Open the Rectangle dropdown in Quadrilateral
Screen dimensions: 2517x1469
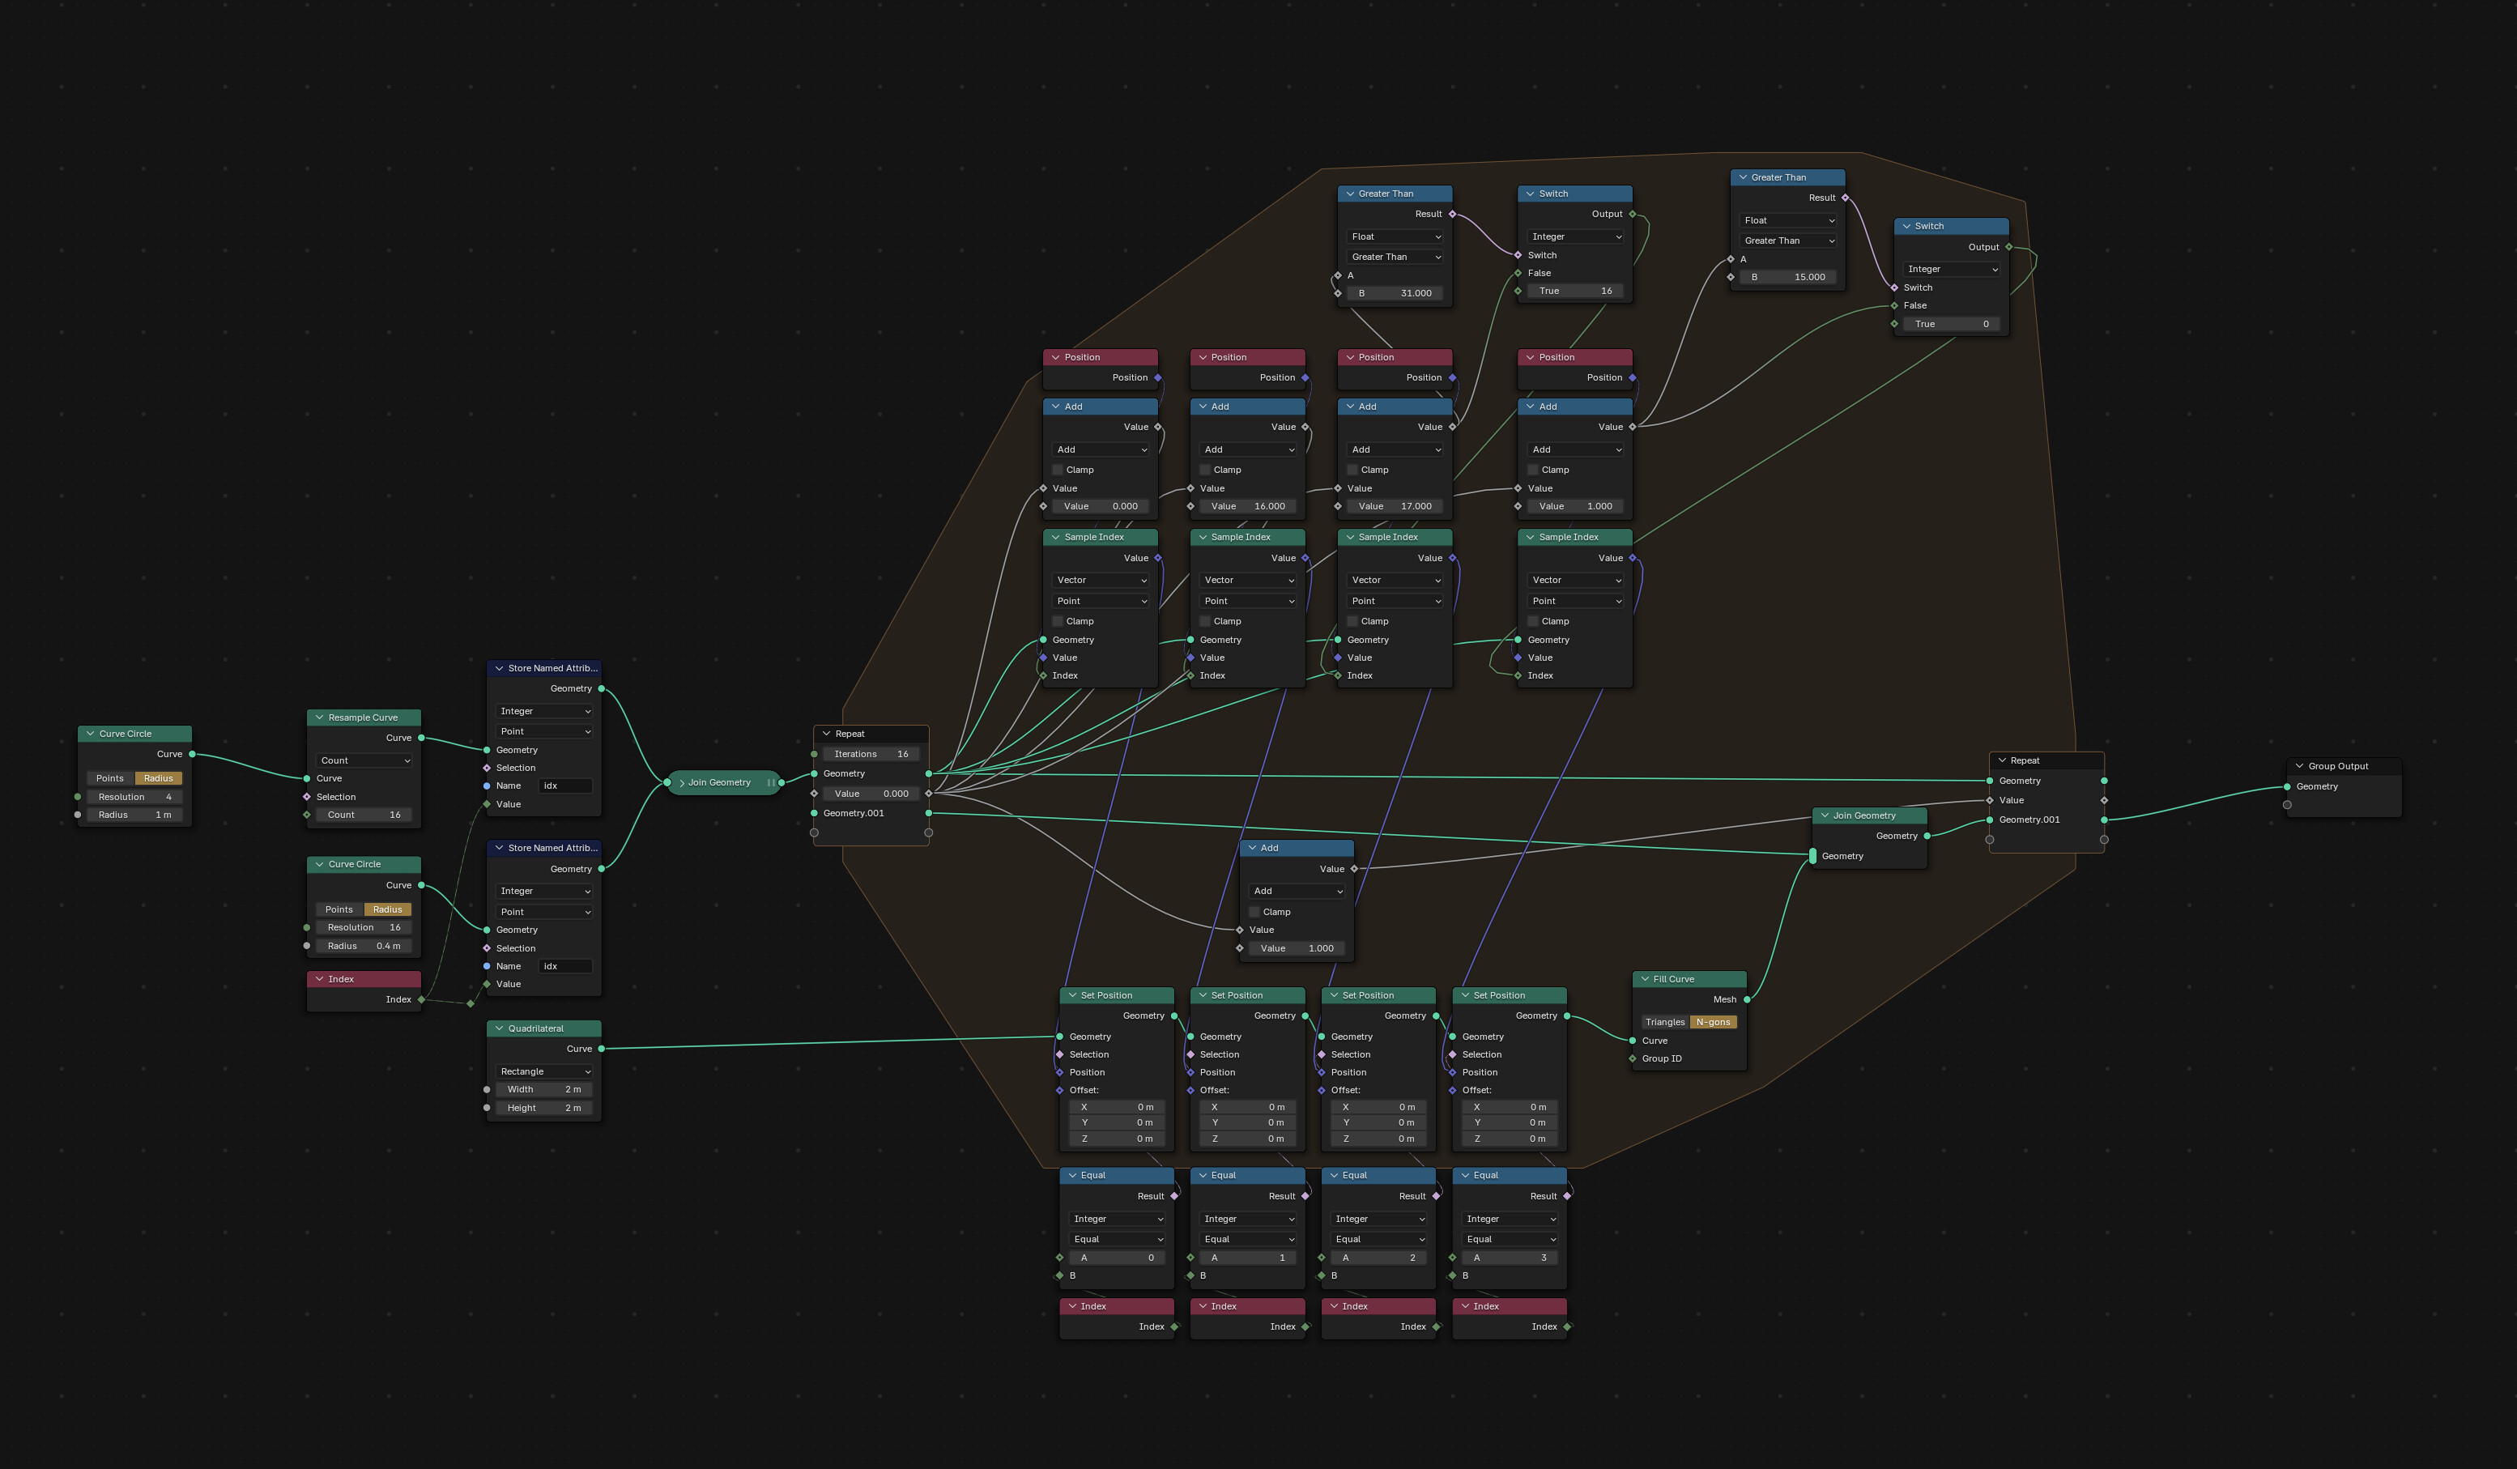click(544, 1071)
